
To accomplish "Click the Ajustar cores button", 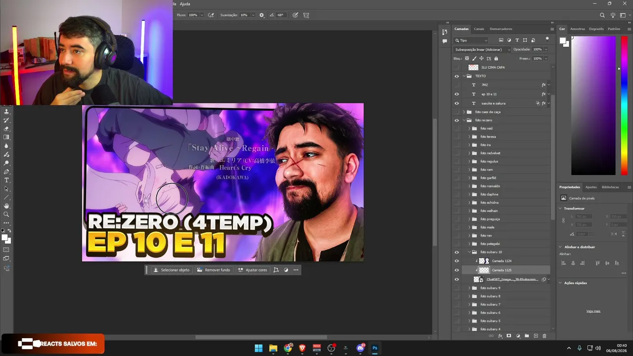I will point(252,270).
